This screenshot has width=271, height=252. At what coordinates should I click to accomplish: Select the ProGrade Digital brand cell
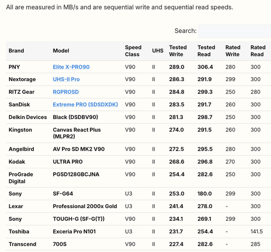click(x=21, y=178)
